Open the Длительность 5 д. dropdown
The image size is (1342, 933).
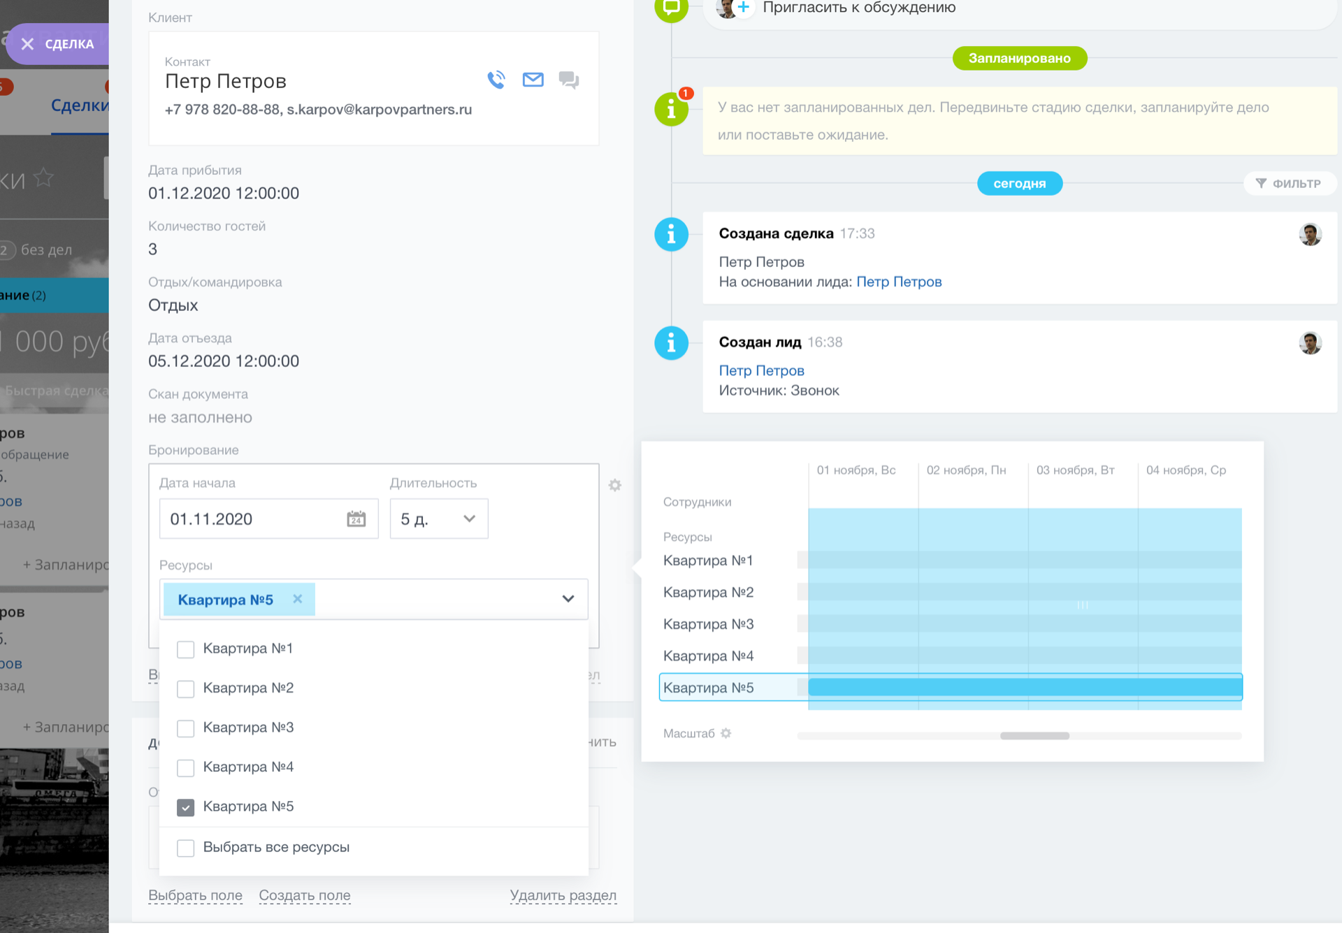click(x=438, y=519)
